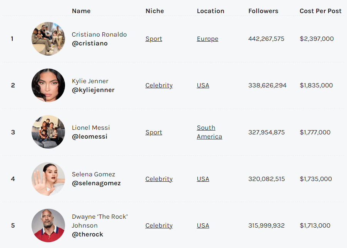Click the @cristiano handle

coord(90,44)
